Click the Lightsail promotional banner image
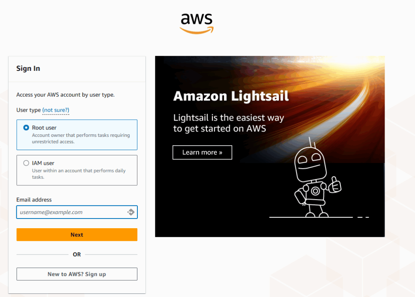This screenshot has width=415, height=297. pyautogui.click(x=270, y=146)
